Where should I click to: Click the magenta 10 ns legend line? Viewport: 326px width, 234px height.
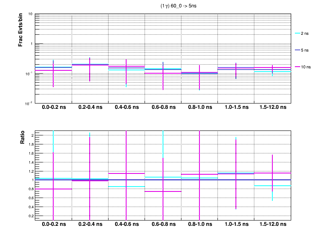[x=297, y=67]
